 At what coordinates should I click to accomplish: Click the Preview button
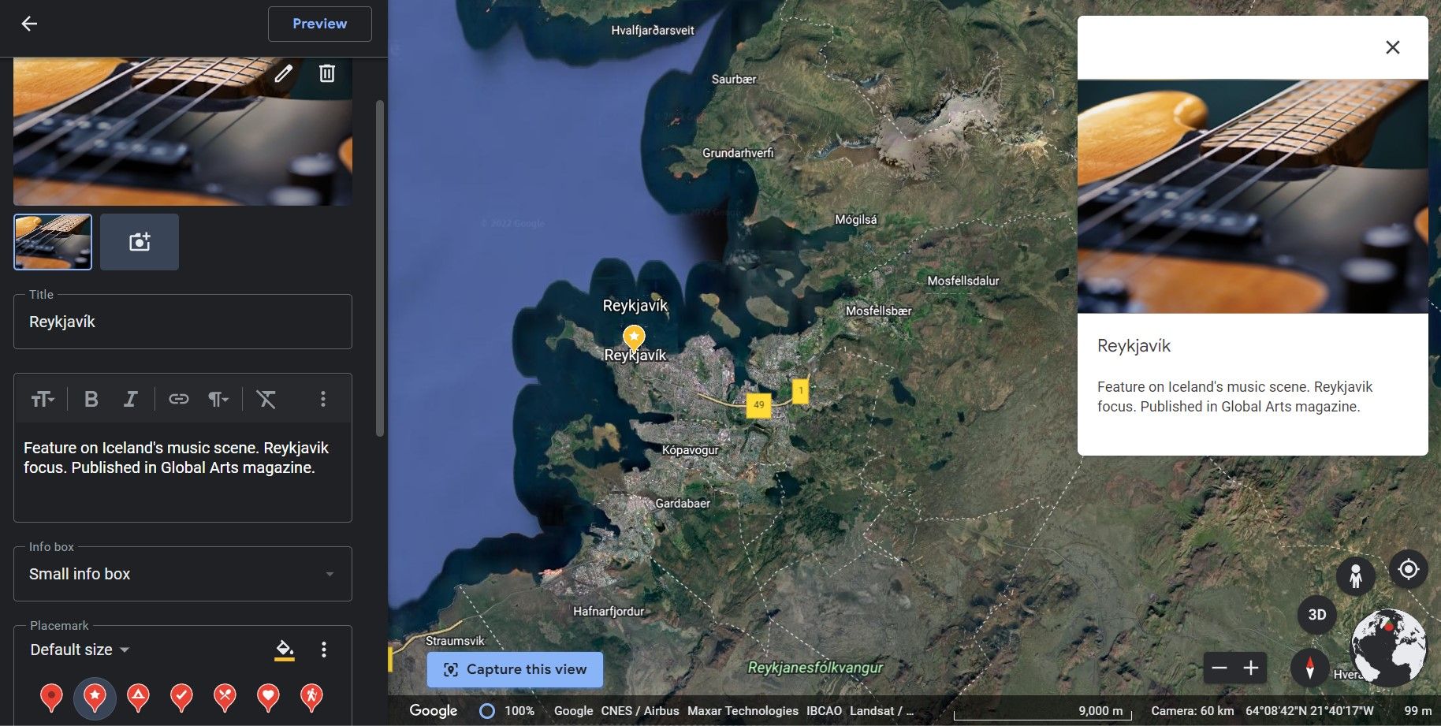[319, 24]
